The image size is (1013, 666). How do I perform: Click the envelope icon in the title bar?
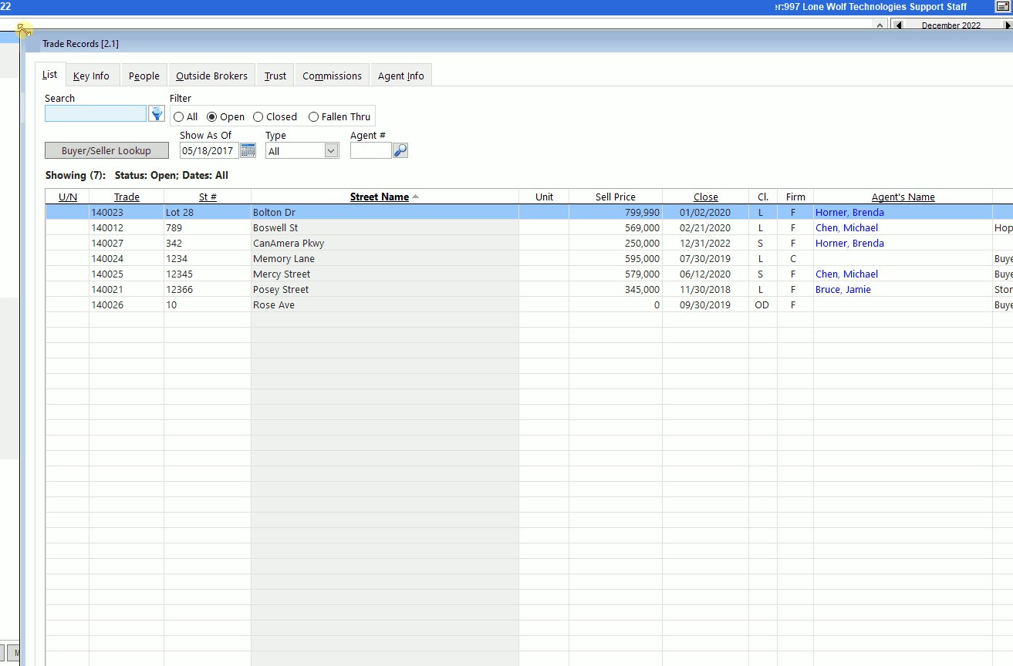coord(1002,6)
